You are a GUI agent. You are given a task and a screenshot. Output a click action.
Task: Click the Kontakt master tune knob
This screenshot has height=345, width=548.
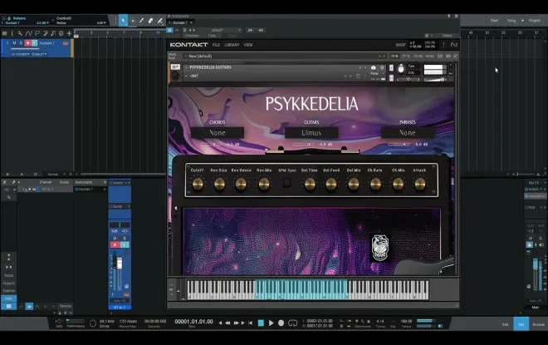pos(401,69)
